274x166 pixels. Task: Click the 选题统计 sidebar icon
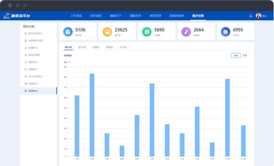point(26,69)
